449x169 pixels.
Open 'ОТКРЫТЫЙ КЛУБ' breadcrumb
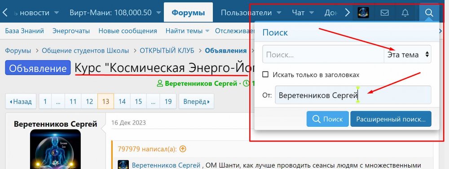(x=167, y=51)
